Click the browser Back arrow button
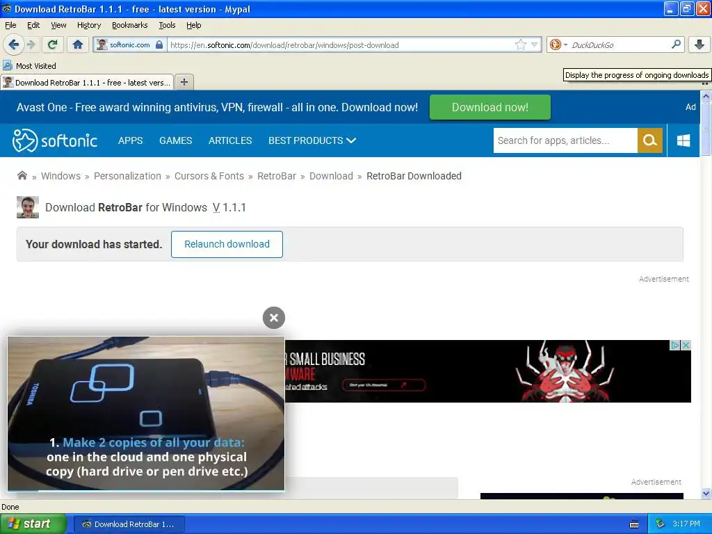Screen dimensions: 712x534 [13, 44]
